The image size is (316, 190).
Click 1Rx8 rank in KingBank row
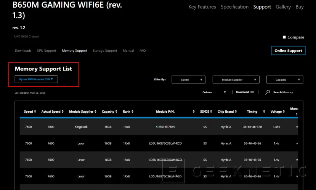(x=126, y=127)
